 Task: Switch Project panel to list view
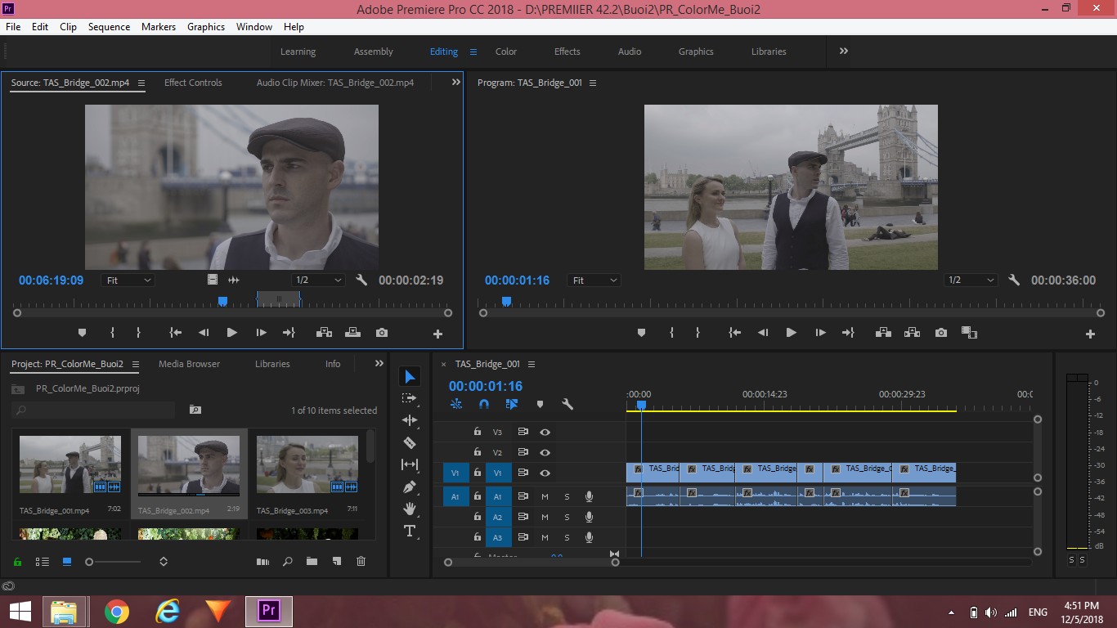42,562
